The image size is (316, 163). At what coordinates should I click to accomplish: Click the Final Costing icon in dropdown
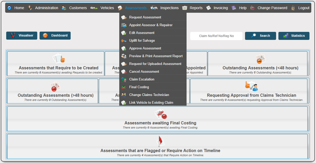pyautogui.click(x=124, y=87)
